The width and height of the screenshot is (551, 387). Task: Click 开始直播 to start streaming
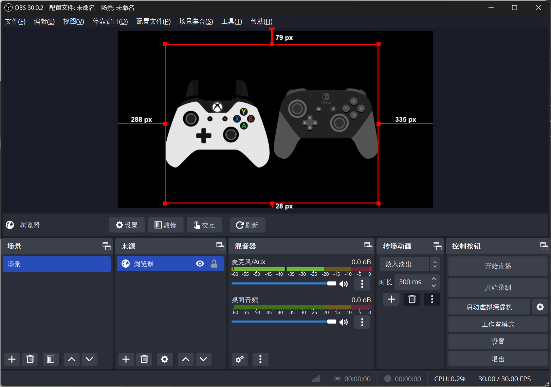(x=498, y=266)
